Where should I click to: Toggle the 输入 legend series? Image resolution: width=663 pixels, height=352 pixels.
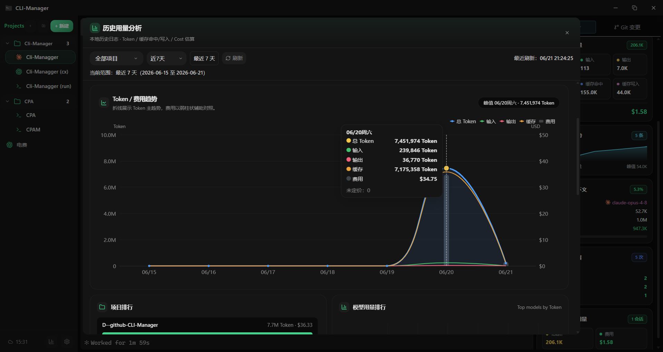488,121
